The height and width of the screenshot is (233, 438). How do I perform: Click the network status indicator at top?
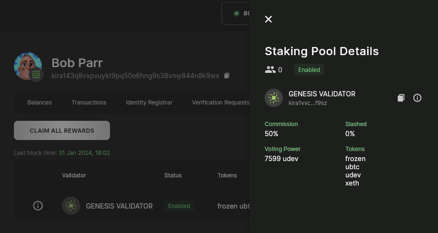[237, 13]
